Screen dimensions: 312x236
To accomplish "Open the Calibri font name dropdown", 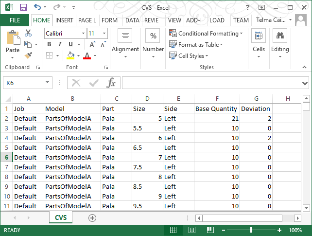I will [x=84, y=34].
